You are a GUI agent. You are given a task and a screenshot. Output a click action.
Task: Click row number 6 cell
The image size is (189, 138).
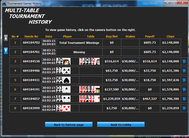(15, 89)
